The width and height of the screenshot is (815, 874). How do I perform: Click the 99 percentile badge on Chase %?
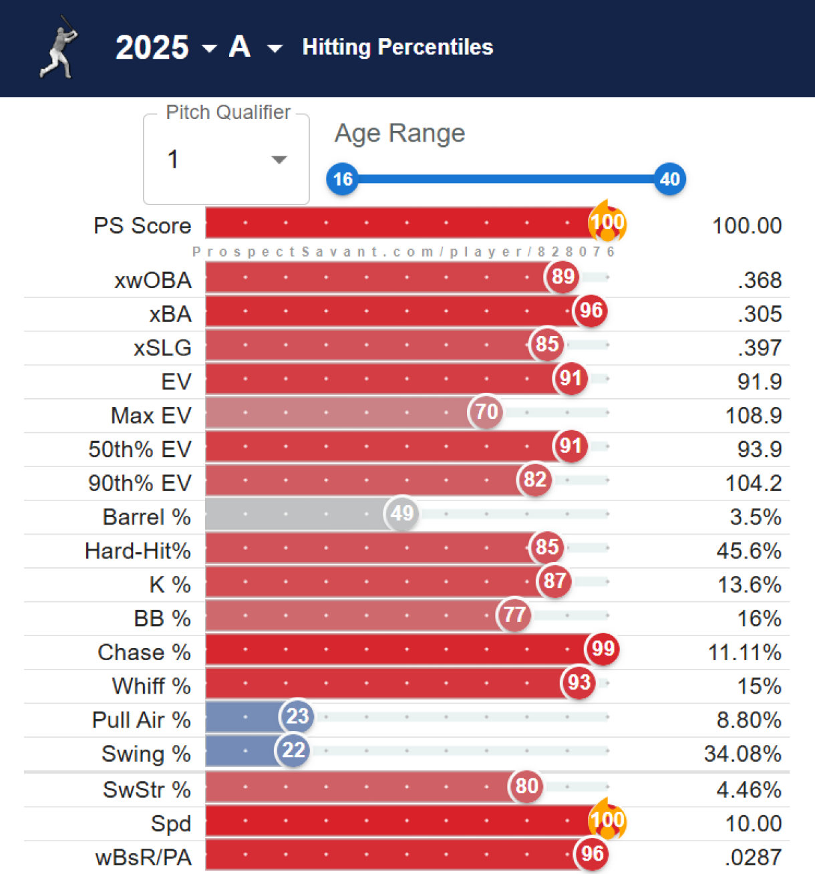click(x=601, y=649)
